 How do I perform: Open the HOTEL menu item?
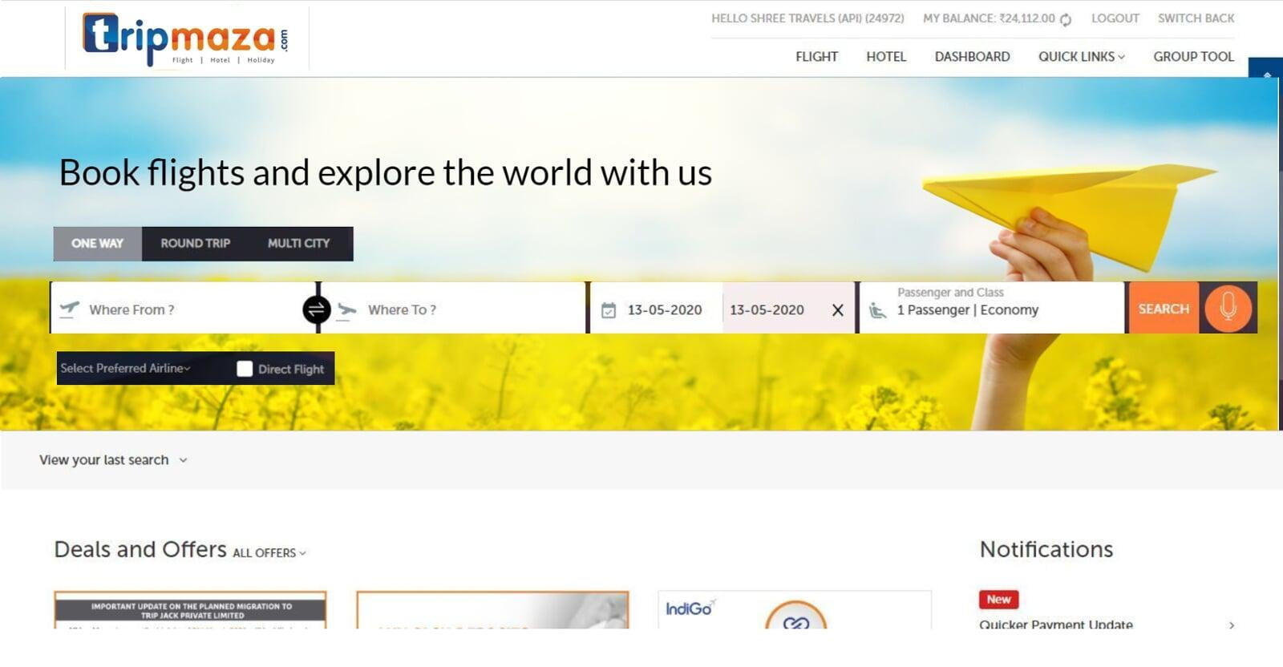[x=886, y=57]
